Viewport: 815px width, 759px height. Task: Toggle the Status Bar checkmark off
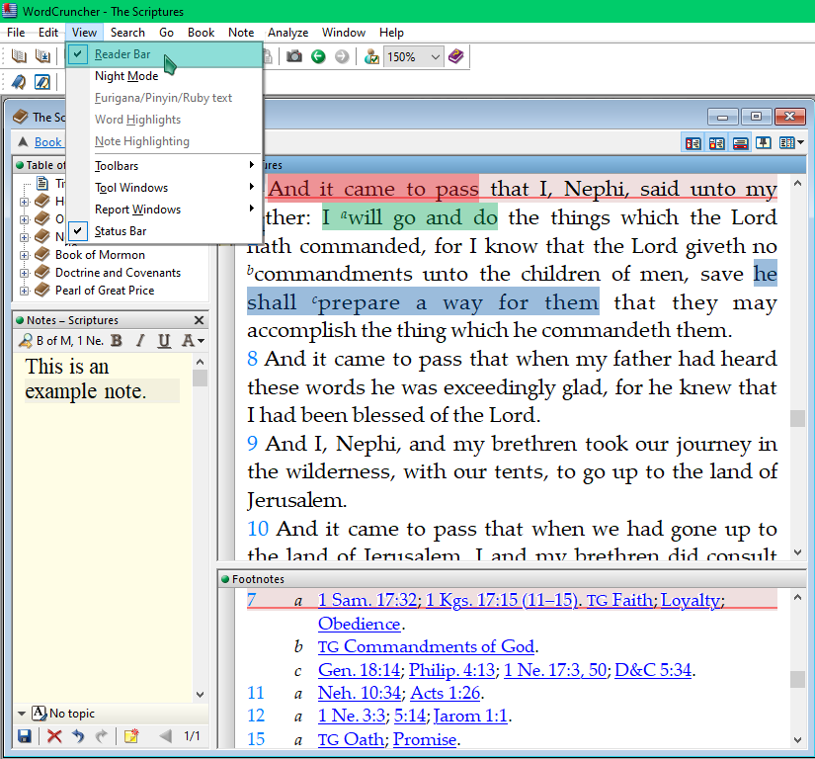[x=164, y=231]
